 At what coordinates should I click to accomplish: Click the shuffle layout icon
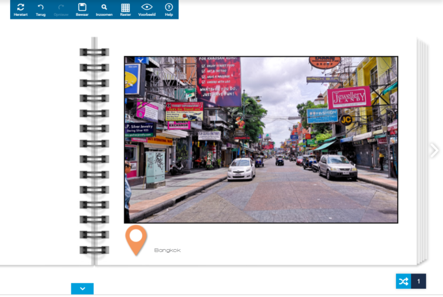pyautogui.click(x=403, y=281)
